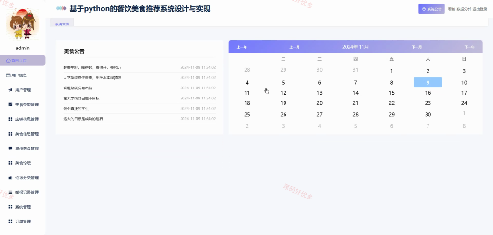Open notice 趁着年轻，输得起，看得开，去经历
Viewport: 493px width, 235px height.
[x=92, y=67]
